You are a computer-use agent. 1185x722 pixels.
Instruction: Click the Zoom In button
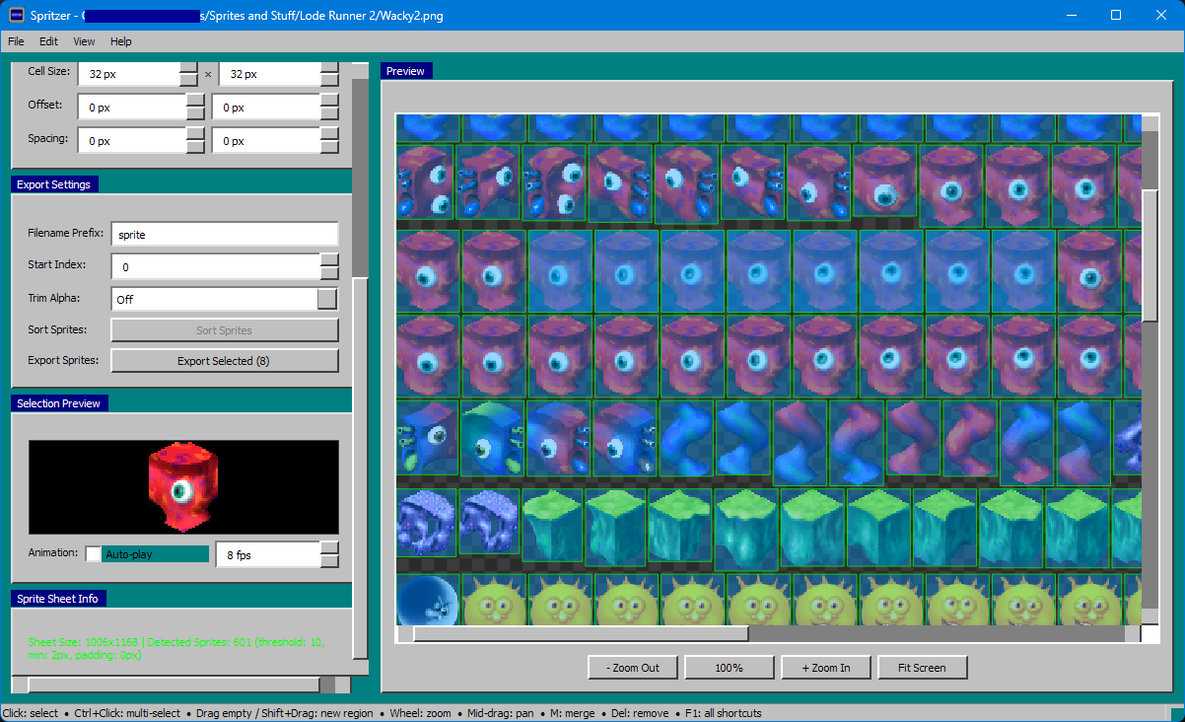825,668
